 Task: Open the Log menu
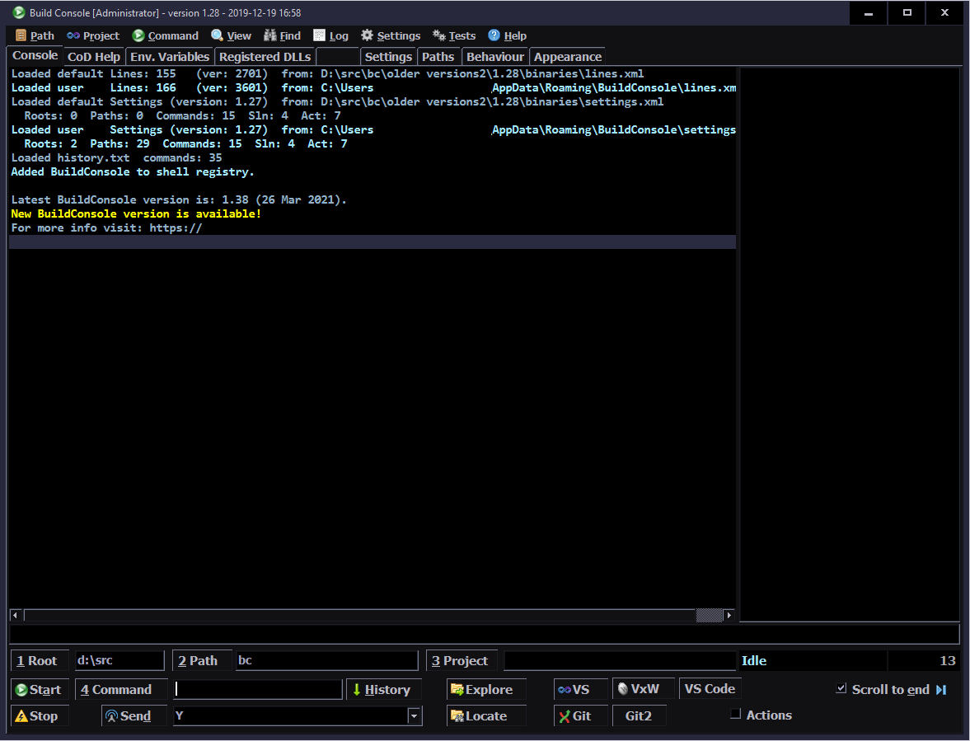[x=331, y=36]
